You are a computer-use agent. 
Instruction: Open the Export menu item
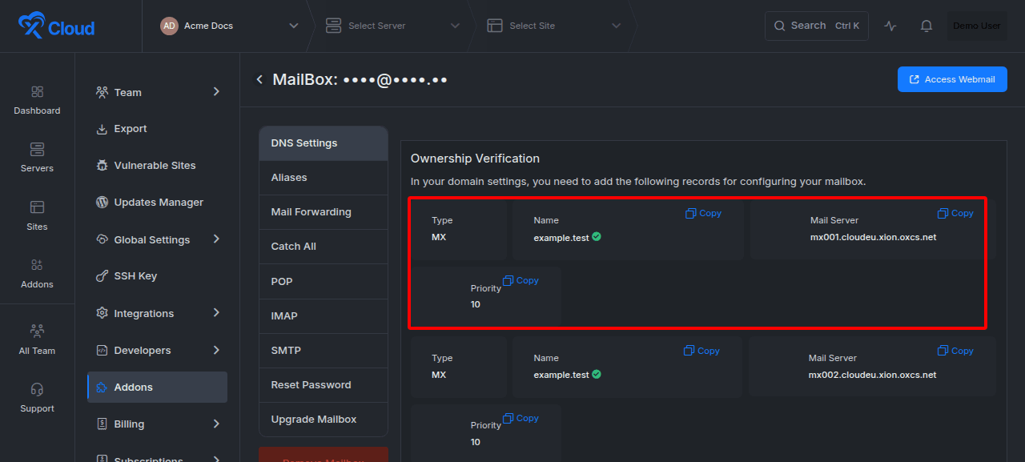pyautogui.click(x=157, y=129)
